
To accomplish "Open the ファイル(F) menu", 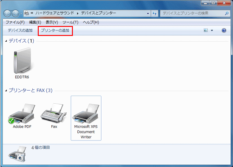I will (x=15, y=22).
